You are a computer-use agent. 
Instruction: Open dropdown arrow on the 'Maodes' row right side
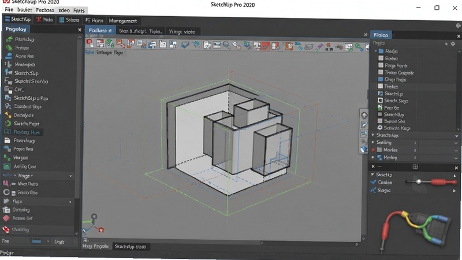456,150
